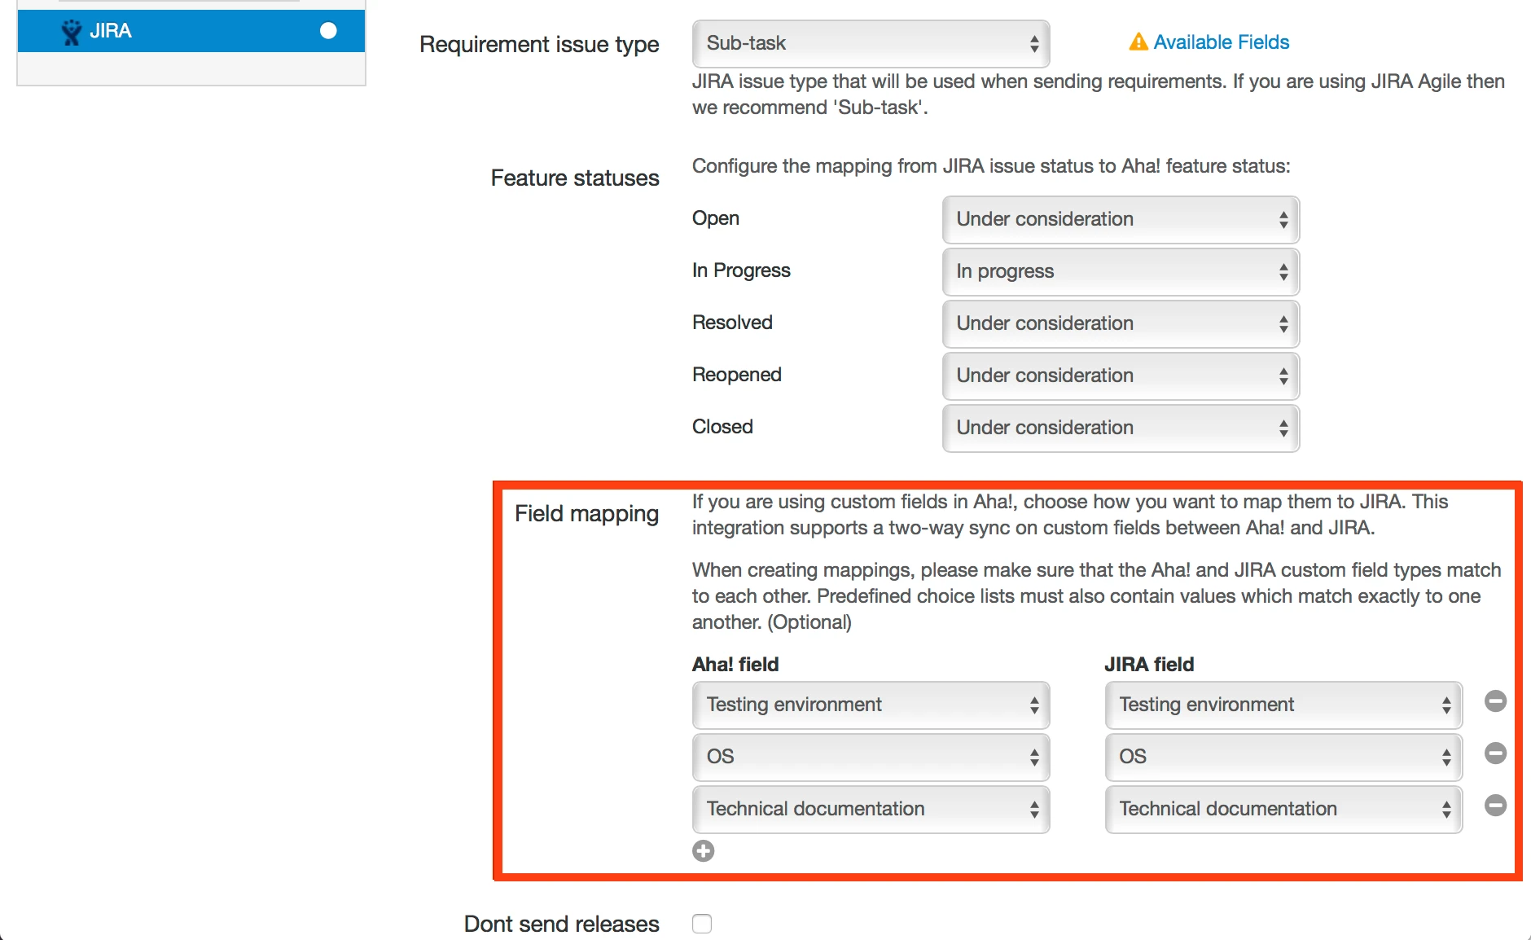
Task: Select mapping for the Resolved status
Action: click(x=1120, y=324)
